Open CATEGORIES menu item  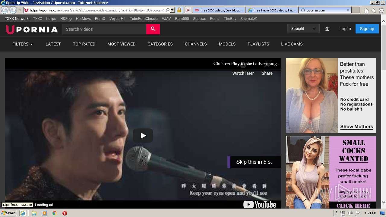pos(160,44)
